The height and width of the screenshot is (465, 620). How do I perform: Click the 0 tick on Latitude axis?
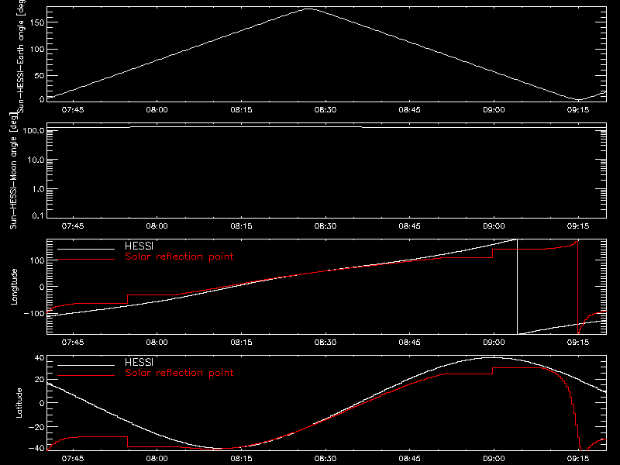[x=42, y=403]
